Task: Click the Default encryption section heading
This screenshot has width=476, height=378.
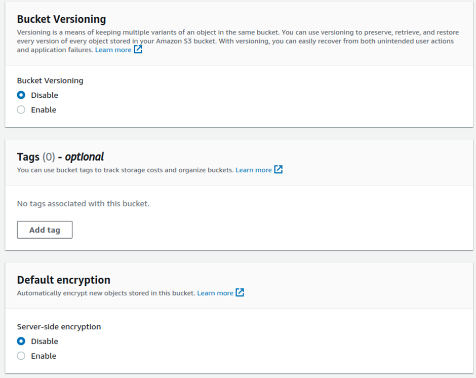Action: [x=64, y=280]
